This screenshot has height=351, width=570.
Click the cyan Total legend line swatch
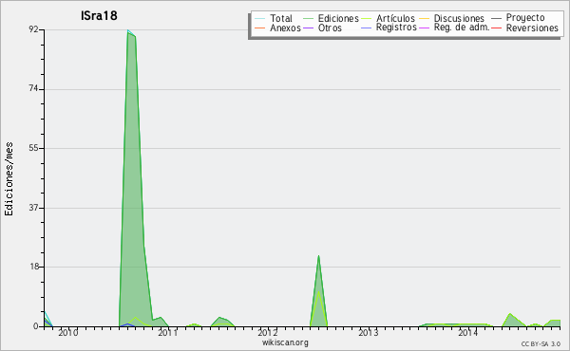tap(260, 18)
